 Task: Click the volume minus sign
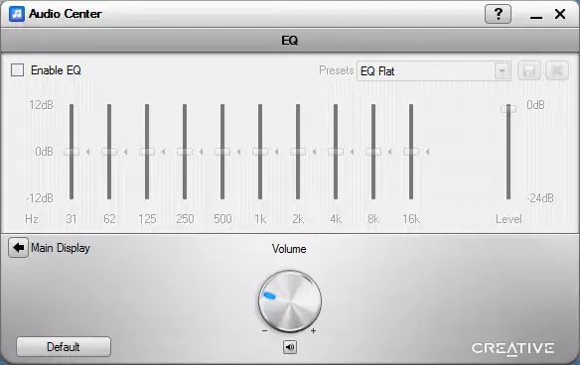pos(264,330)
